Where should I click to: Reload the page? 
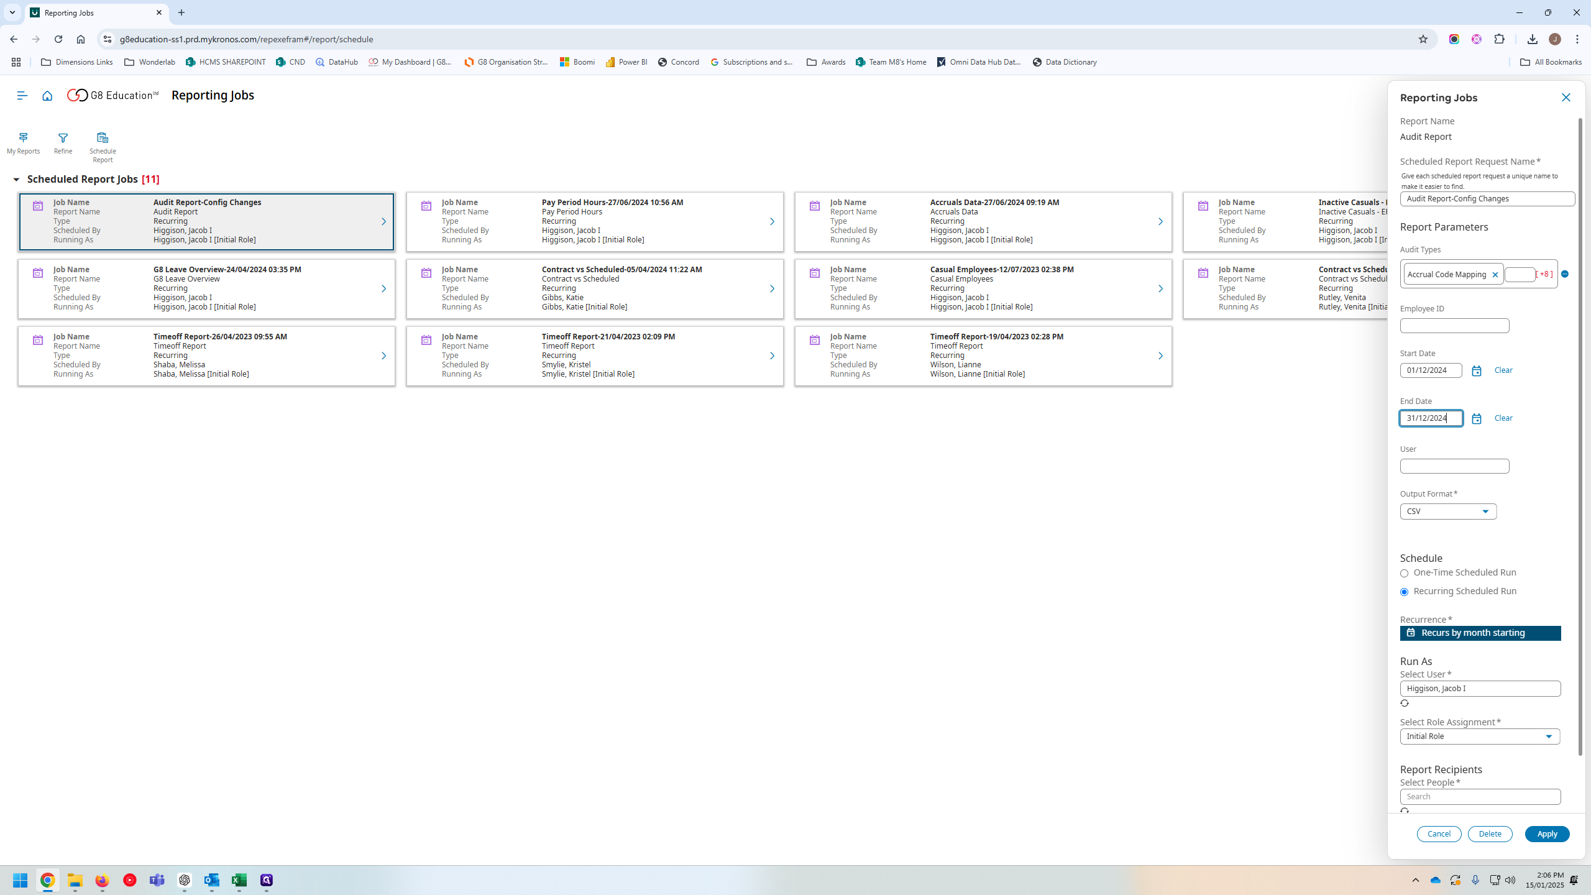[58, 39]
